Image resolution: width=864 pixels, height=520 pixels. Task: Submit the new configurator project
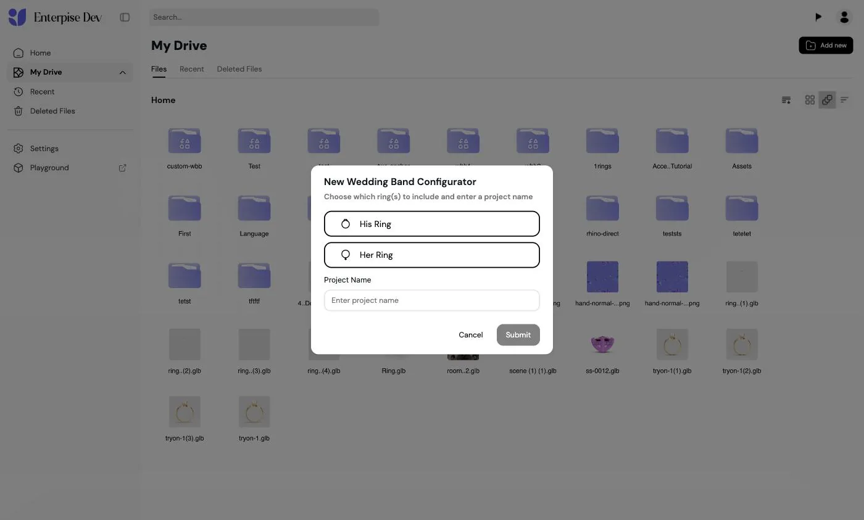[x=518, y=335]
